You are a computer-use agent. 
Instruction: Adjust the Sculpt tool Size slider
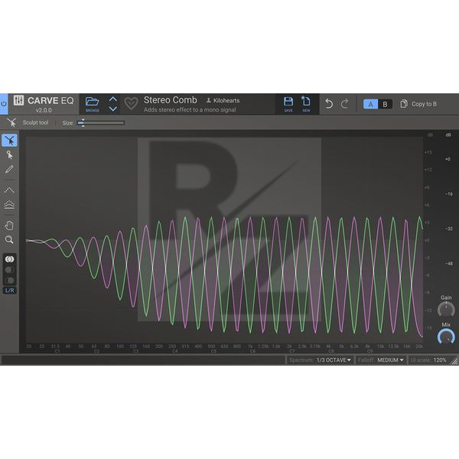101,123
